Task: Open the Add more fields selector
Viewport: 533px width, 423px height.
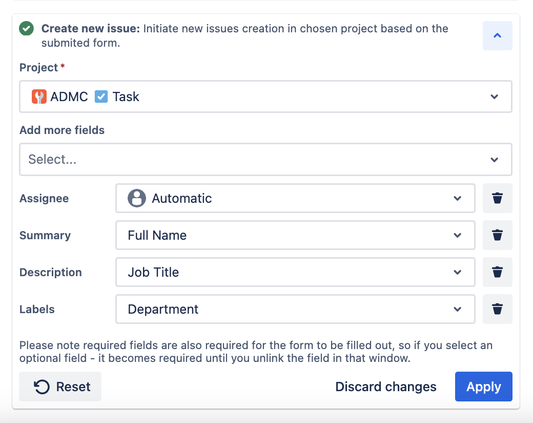Action: [x=494, y=160]
